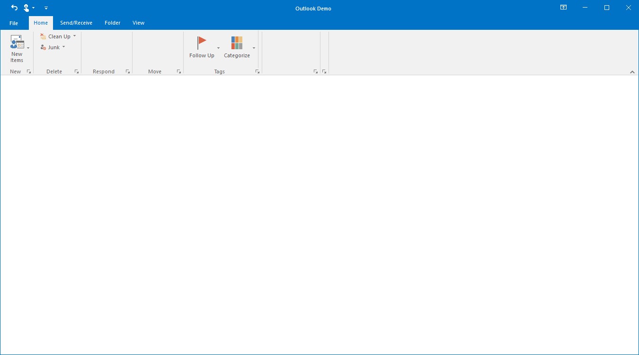The width and height of the screenshot is (639, 355).
Task: Open the Categorize dropdown arrow
Action: coord(254,48)
